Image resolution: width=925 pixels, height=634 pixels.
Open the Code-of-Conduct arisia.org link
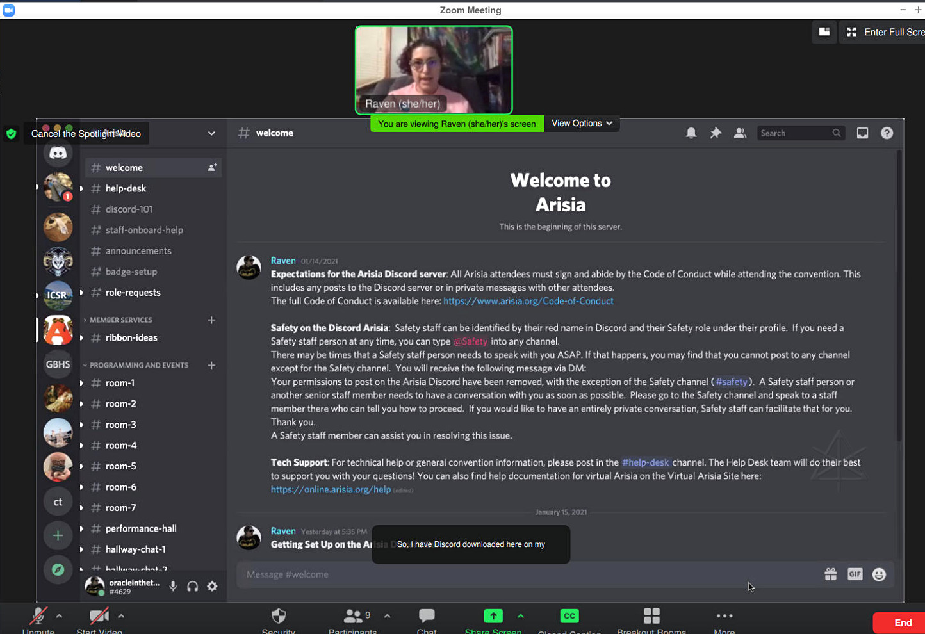528,301
